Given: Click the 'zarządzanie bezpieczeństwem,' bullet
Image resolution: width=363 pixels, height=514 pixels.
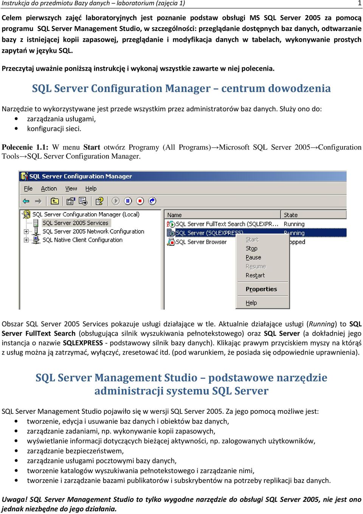Looking at the screenshot, I should point(75,451).
